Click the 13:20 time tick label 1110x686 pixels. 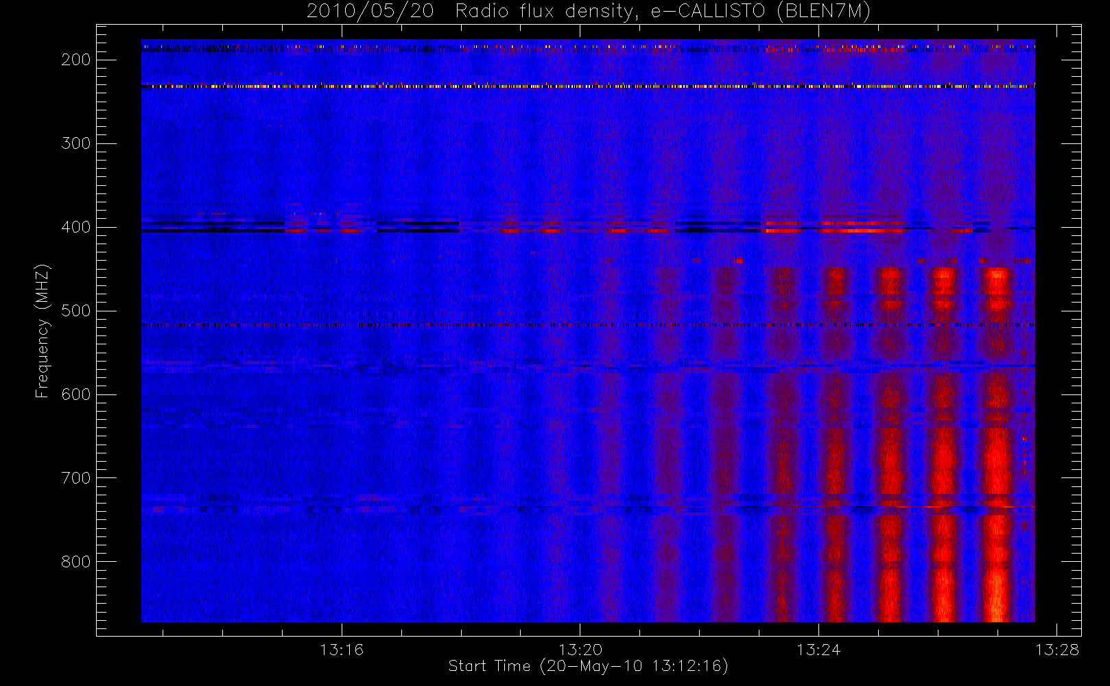pos(580,650)
